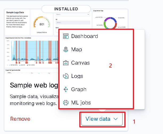Click the Dashboard icon in the menu
Screen dimensions: 163x134
[66, 36]
